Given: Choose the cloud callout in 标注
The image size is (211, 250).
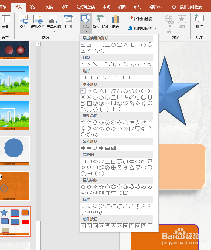Looking at the screenshot, I should [101, 206].
